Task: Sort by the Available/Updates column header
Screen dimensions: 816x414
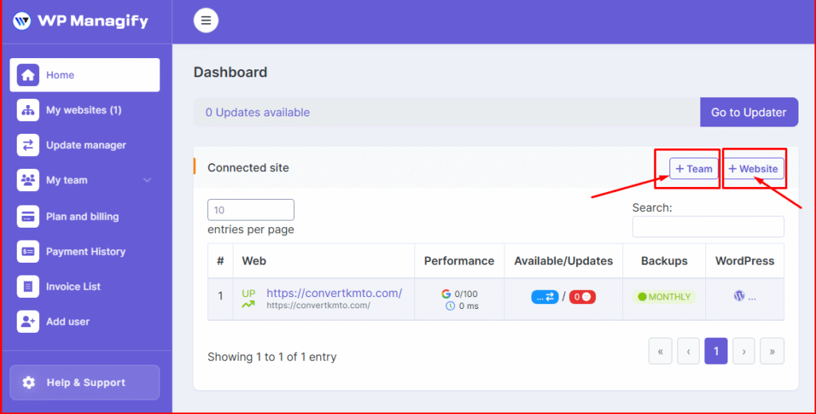Action: [x=563, y=261]
